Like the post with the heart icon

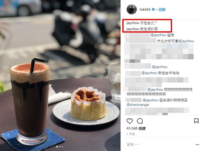pos(130,121)
